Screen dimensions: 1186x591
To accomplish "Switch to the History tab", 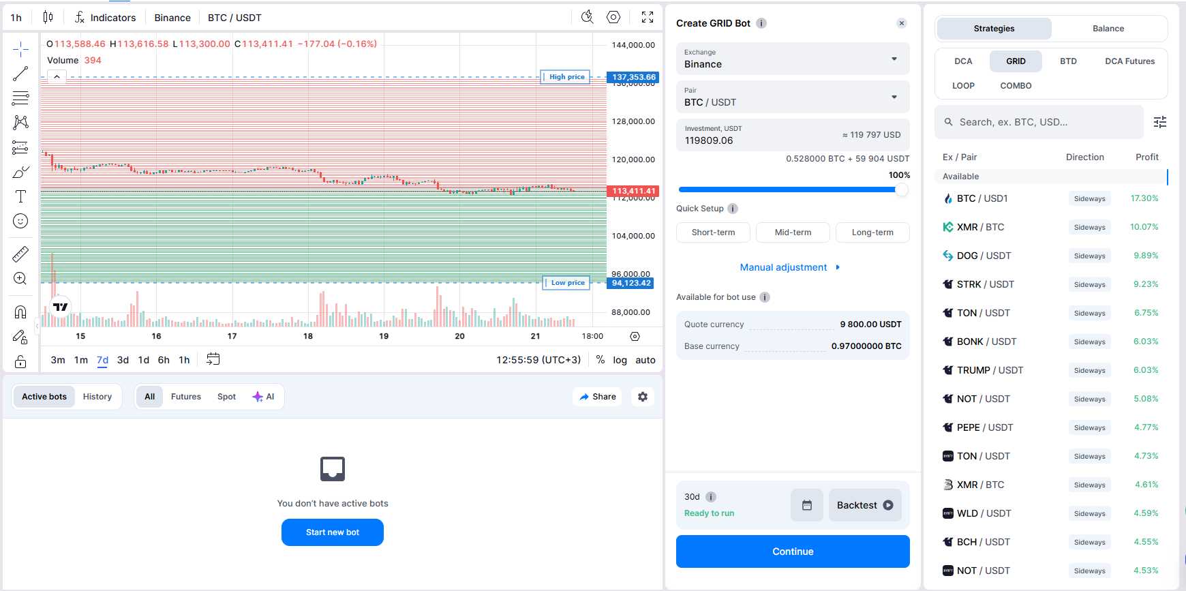I will (97, 397).
